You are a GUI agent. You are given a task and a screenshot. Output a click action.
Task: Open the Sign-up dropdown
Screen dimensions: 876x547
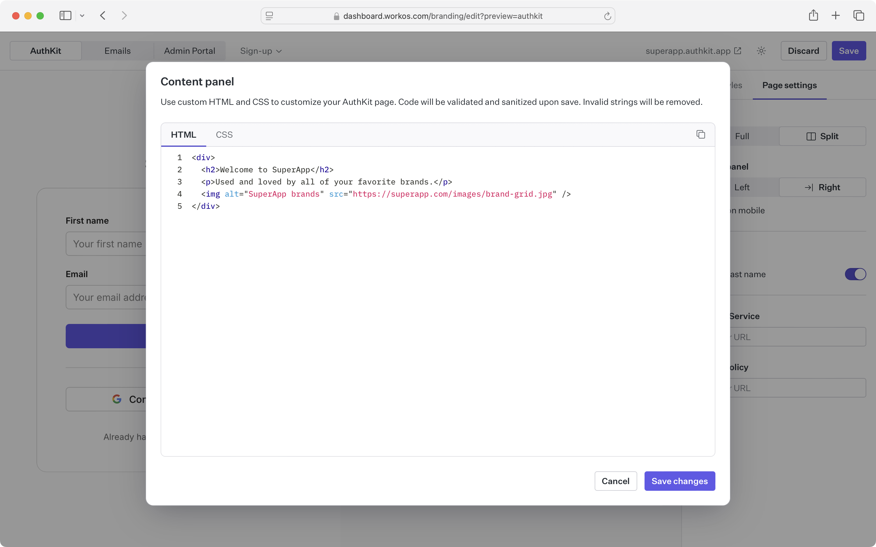(x=260, y=51)
